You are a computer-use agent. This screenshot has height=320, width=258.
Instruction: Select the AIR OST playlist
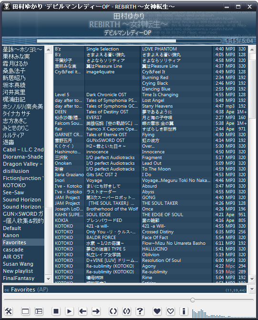coord(13,257)
